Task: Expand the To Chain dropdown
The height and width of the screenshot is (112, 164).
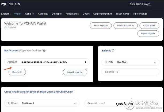Action: [x=42, y=103]
